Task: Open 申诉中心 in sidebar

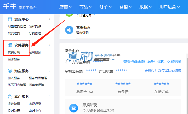Action: [35, 111]
